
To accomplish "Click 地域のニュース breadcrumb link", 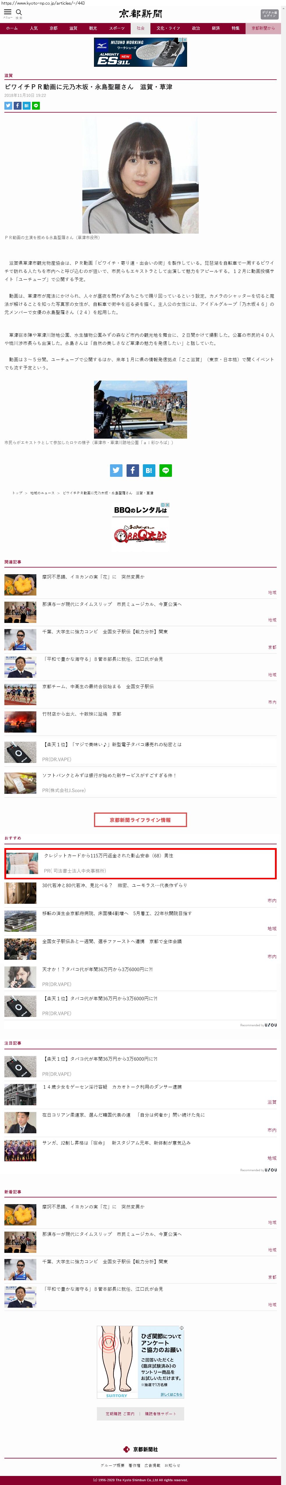I will pos(42,493).
